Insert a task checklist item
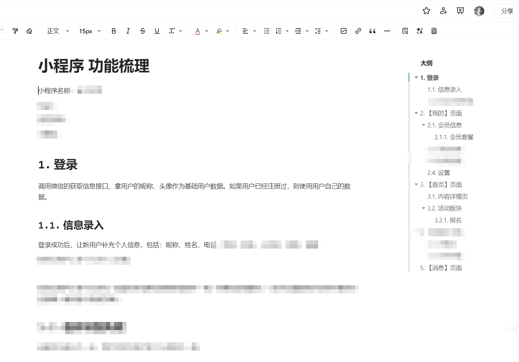The image size is (519, 362). pos(343,31)
